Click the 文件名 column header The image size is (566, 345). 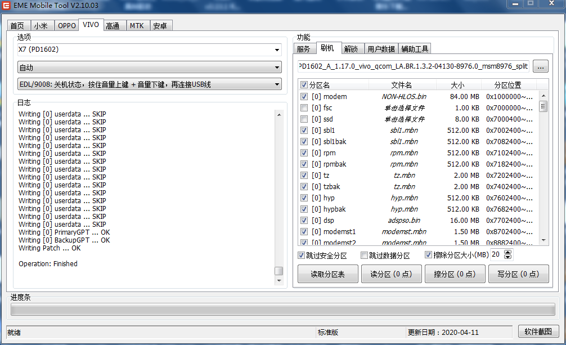[x=402, y=85]
